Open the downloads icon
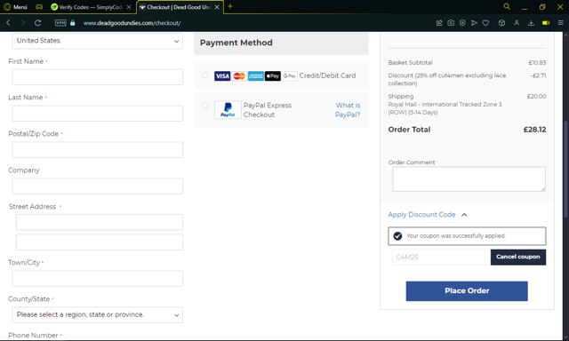569x341 pixels. 531,23
